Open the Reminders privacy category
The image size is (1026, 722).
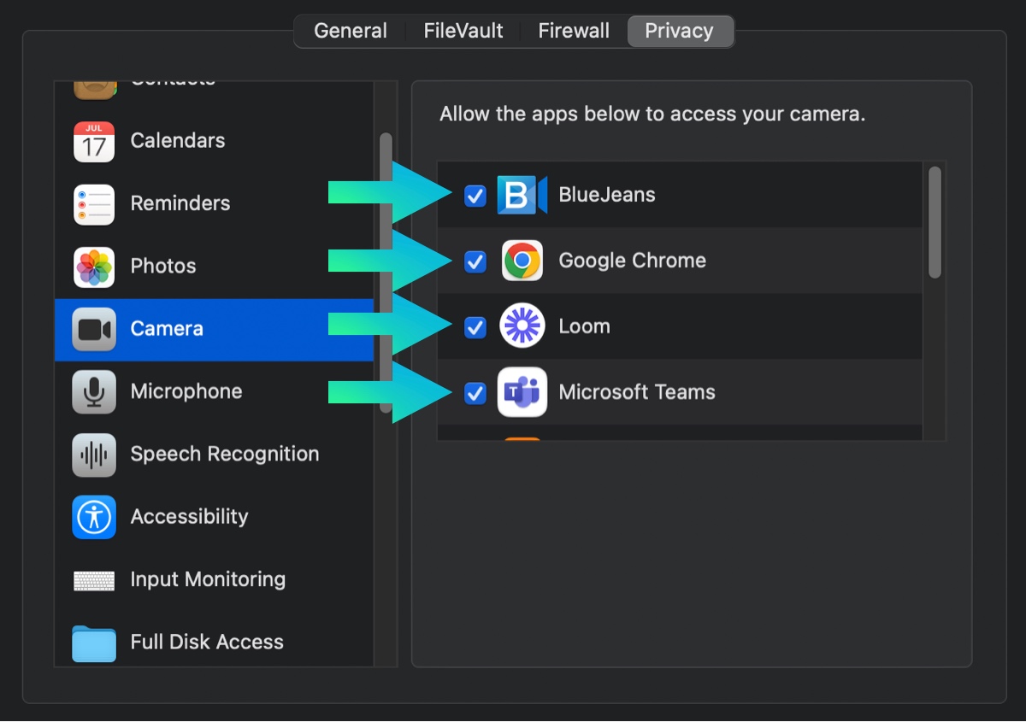point(180,204)
